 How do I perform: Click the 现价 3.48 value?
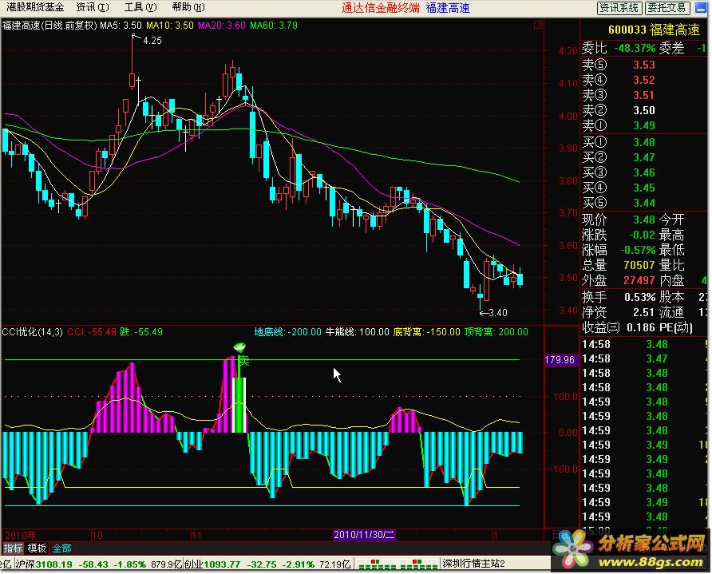[644, 220]
